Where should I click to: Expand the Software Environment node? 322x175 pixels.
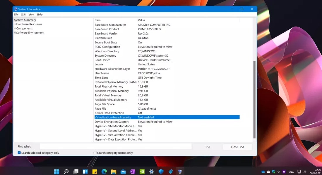[15, 33]
